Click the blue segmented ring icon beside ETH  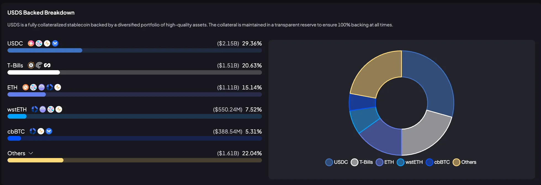[x=50, y=87]
